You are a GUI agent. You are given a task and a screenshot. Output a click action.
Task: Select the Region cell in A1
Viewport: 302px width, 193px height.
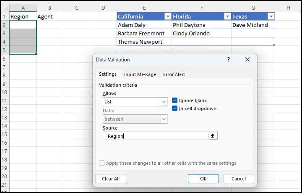tap(23, 16)
